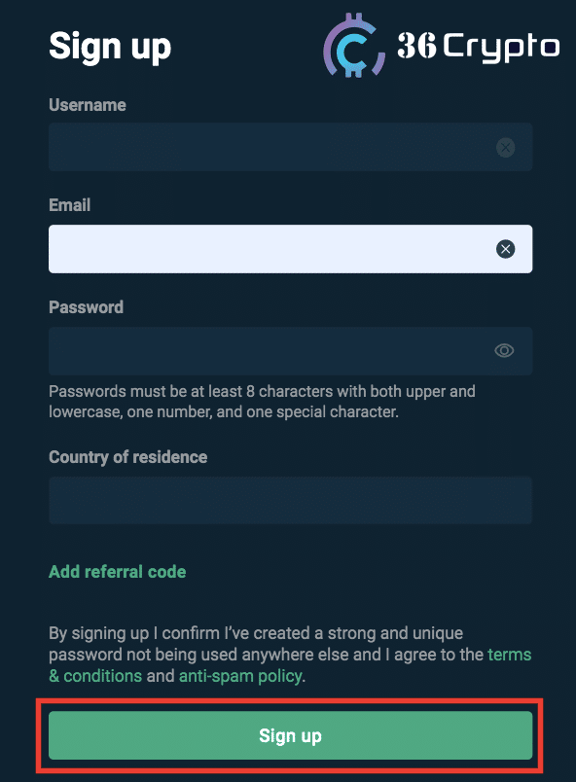Focus the highlighted Email input field
576x782 pixels.
[x=290, y=249]
